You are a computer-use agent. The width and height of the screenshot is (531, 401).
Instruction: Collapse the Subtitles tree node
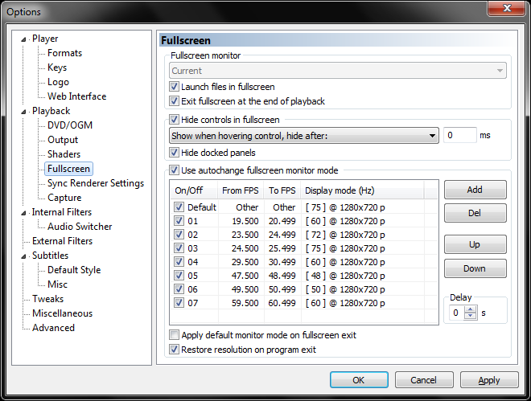(23, 256)
